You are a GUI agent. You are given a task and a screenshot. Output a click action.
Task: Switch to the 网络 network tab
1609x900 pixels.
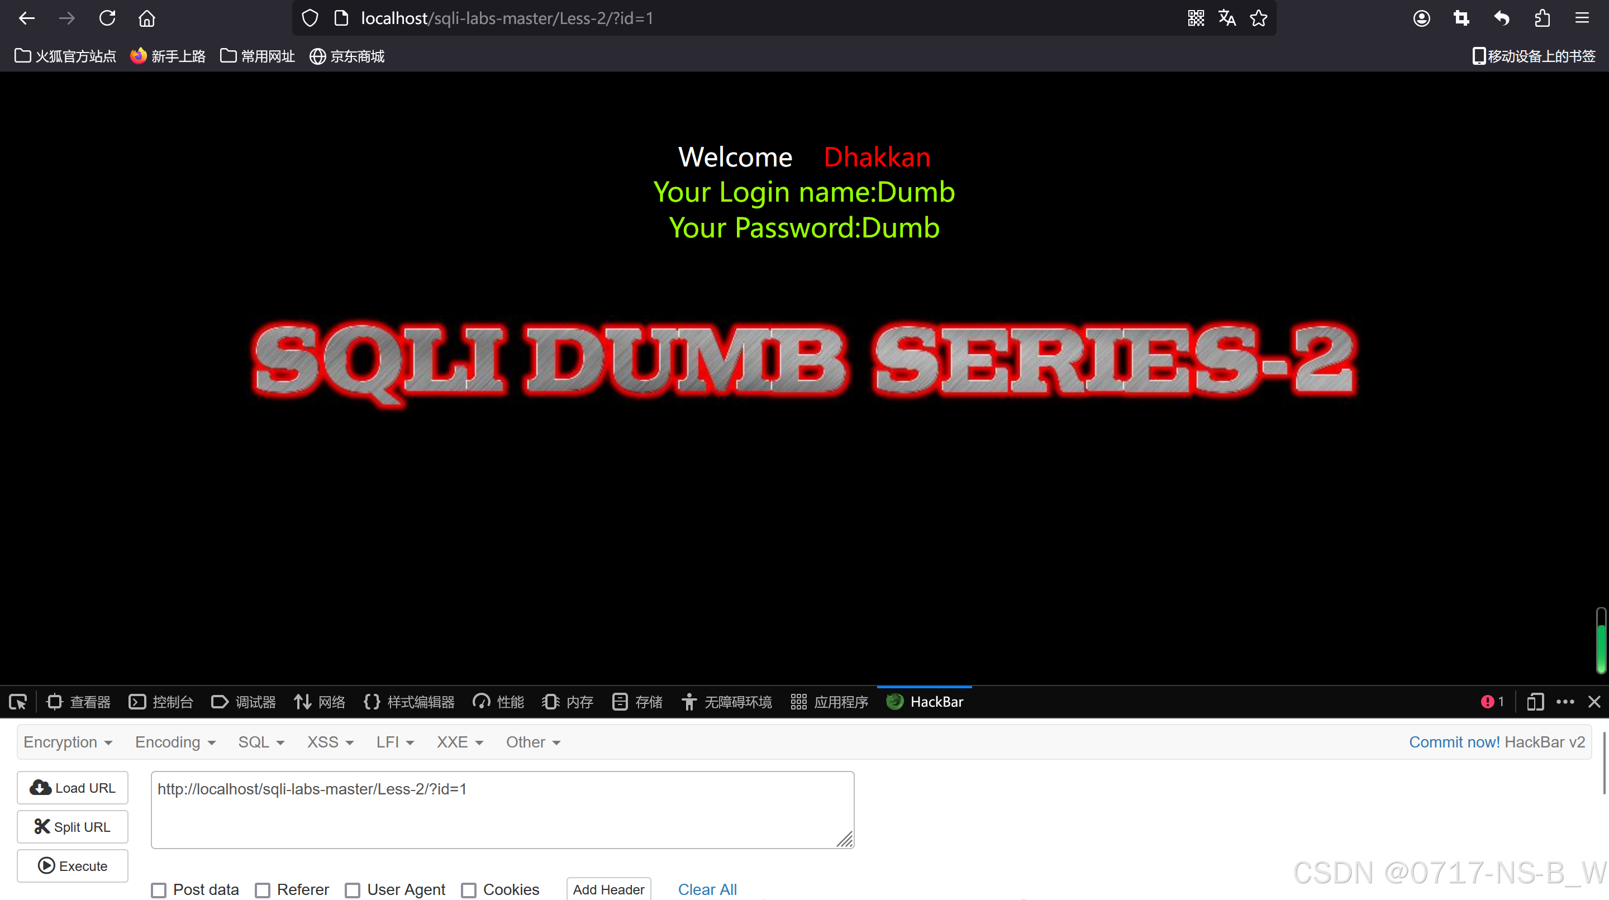(320, 702)
